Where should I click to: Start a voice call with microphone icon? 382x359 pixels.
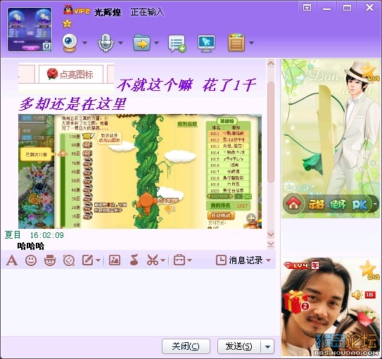tap(106, 43)
